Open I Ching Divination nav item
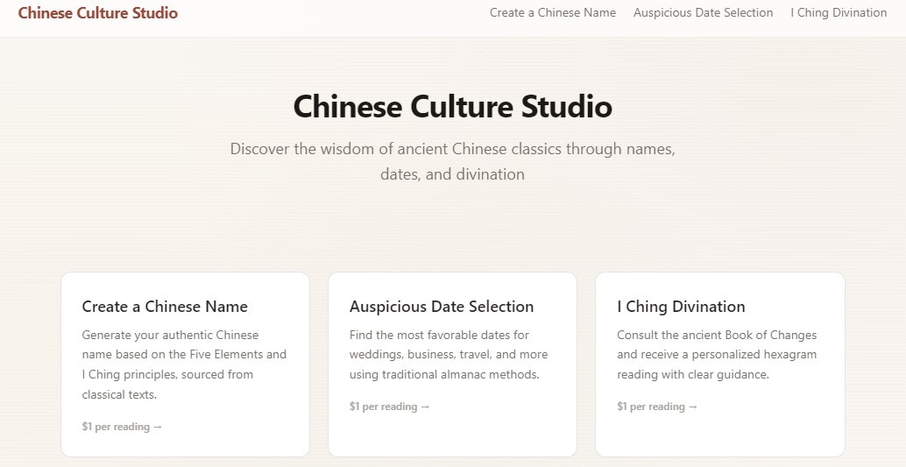The image size is (906, 467). click(839, 13)
